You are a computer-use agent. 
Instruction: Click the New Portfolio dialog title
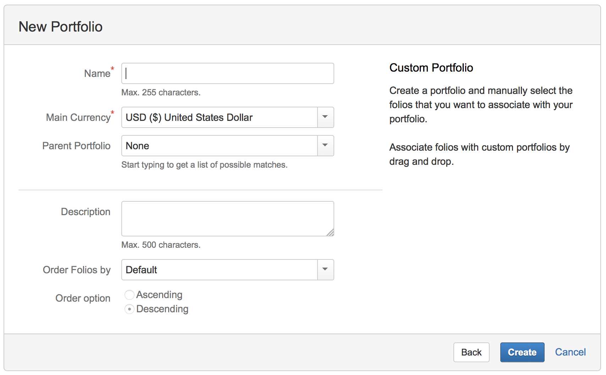point(61,26)
